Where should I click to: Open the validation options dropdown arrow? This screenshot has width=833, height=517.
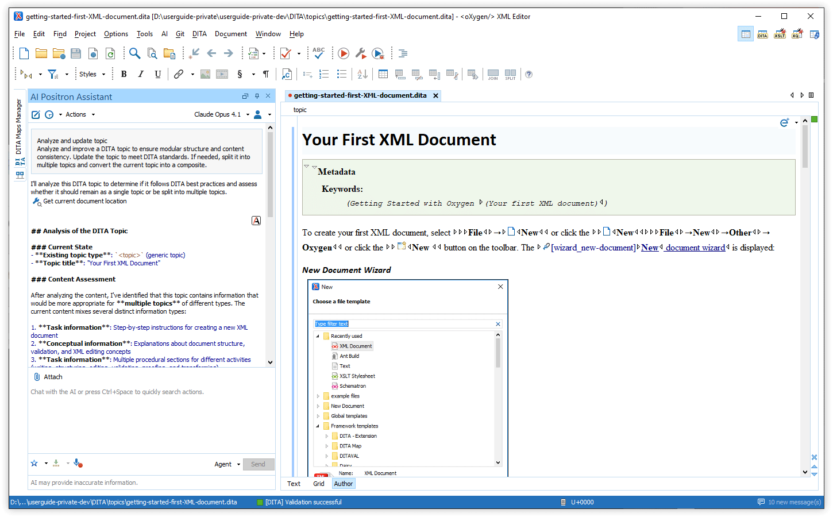[299, 54]
